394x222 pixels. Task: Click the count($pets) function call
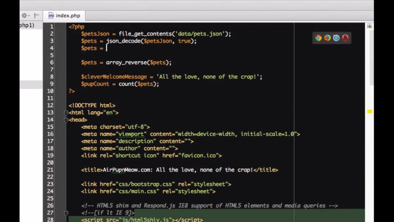138,84
